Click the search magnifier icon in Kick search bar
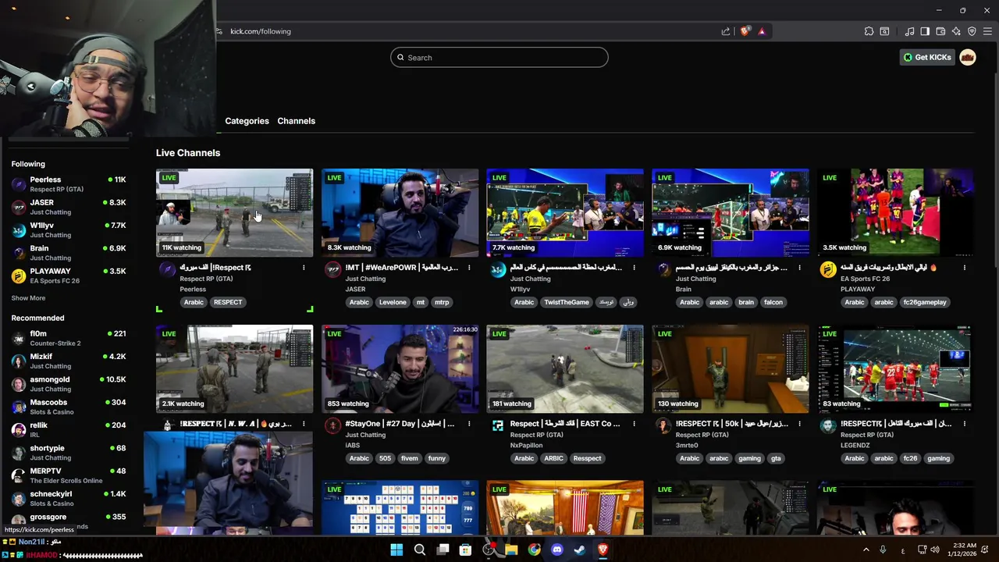 [x=400, y=57]
